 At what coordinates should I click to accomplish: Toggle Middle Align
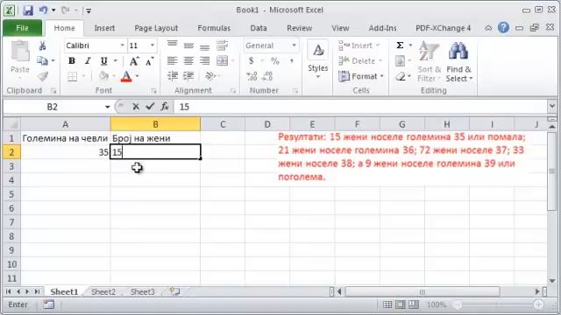coord(188,45)
